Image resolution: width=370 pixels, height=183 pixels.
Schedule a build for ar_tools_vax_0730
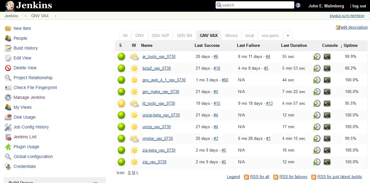[x=317, y=56]
